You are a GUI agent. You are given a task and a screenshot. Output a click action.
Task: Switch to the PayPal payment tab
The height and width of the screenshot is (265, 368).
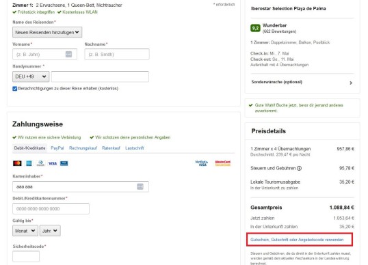coord(57,148)
